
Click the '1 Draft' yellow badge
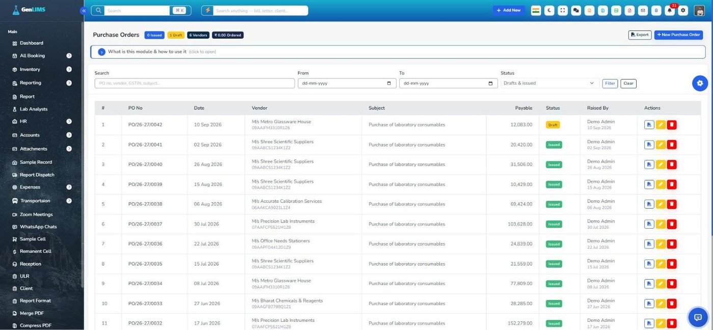(x=176, y=35)
